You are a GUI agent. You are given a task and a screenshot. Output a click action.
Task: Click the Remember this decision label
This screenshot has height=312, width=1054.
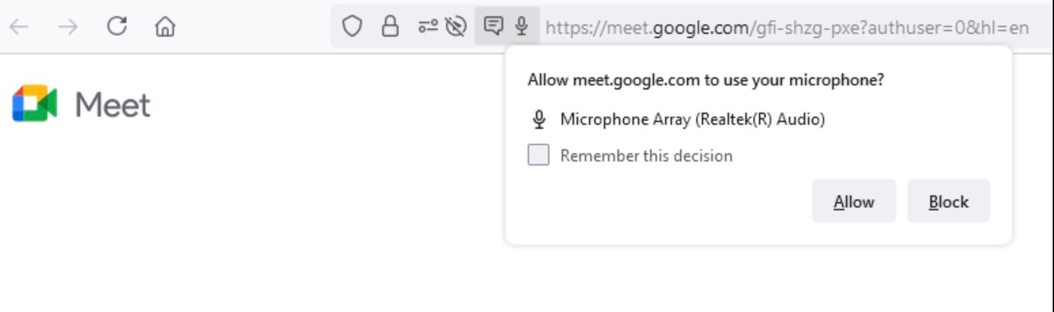click(x=646, y=156)
